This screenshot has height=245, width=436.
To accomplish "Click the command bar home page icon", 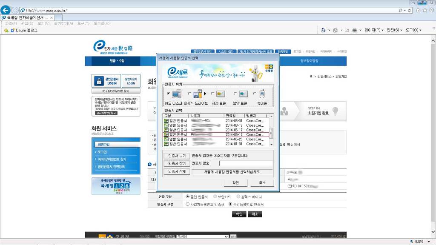I will tap(323, 30).
